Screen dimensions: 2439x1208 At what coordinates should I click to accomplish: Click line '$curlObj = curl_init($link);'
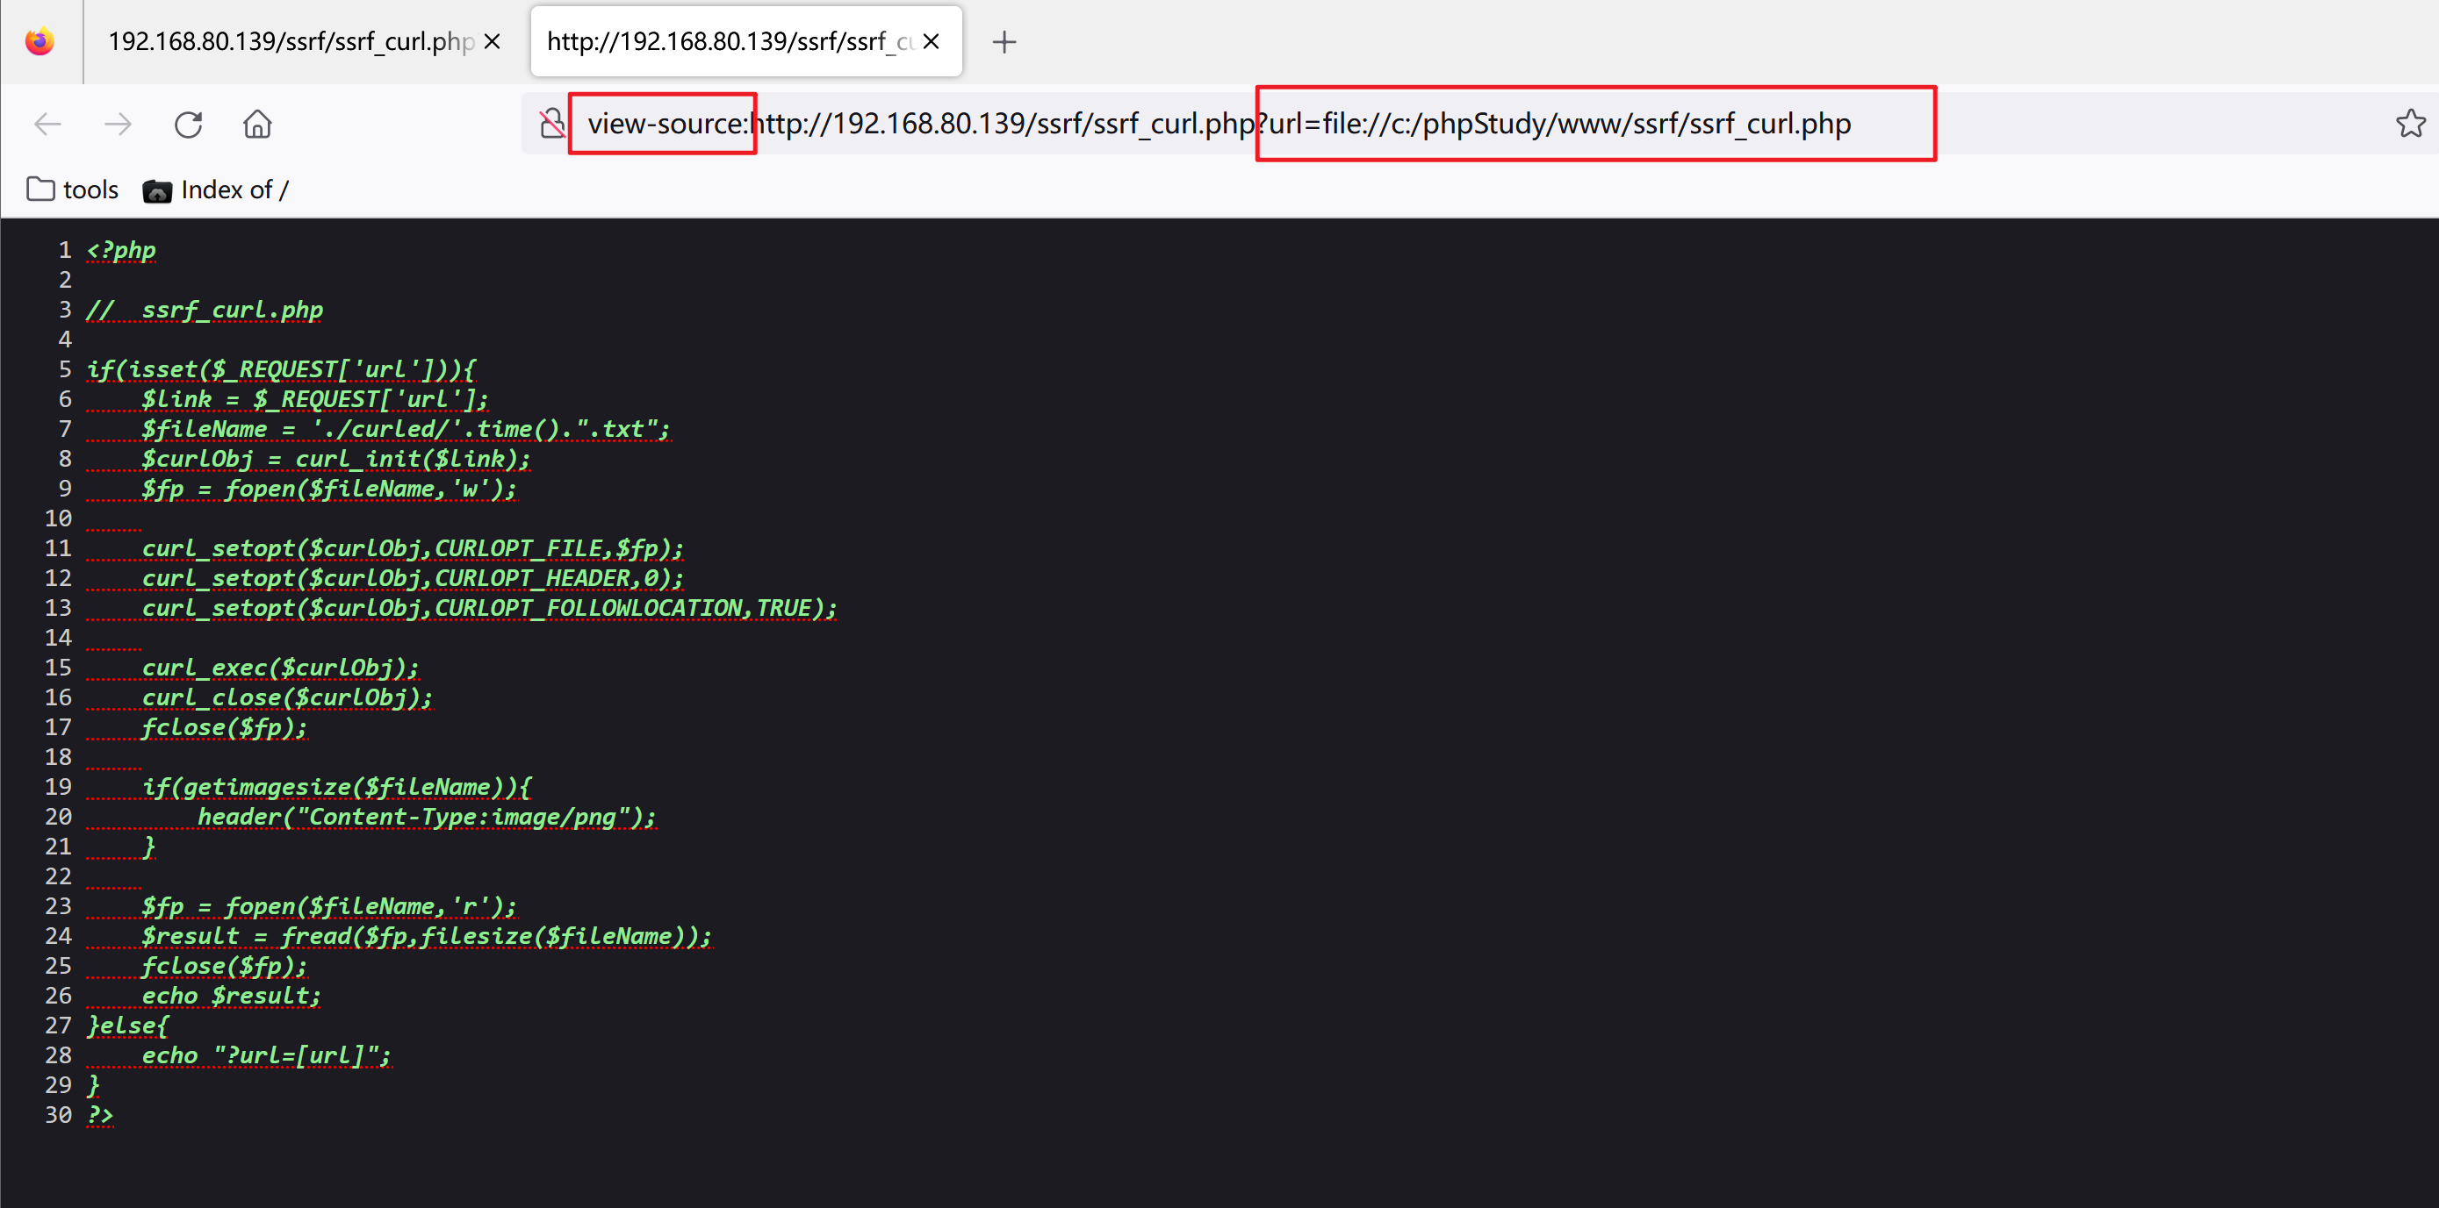(335, 459)
